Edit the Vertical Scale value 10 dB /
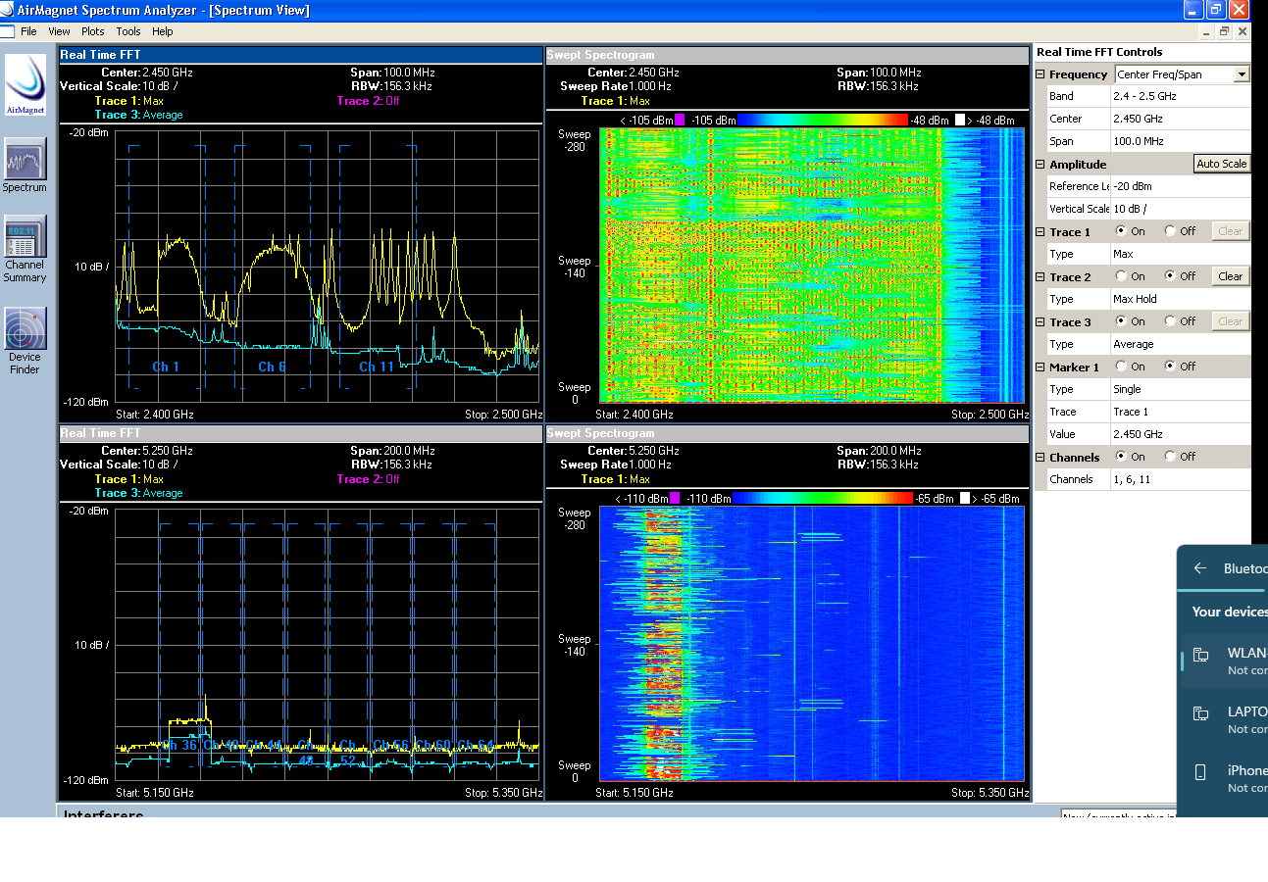Screen dimensions: 1268x882 1180,209
